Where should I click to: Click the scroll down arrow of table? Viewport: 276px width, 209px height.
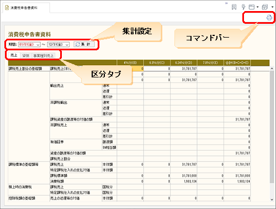[x=272, y=200]
